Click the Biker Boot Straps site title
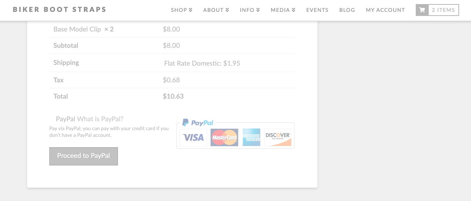 pos(60,10)
